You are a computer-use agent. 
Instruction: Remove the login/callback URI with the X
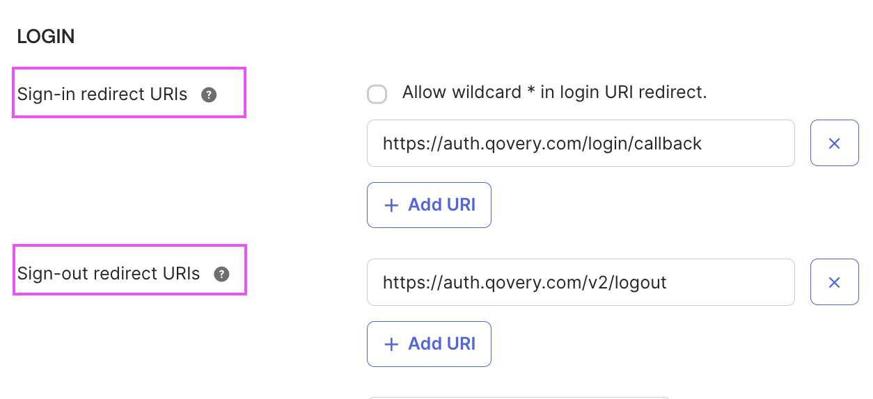click(834, 143)
